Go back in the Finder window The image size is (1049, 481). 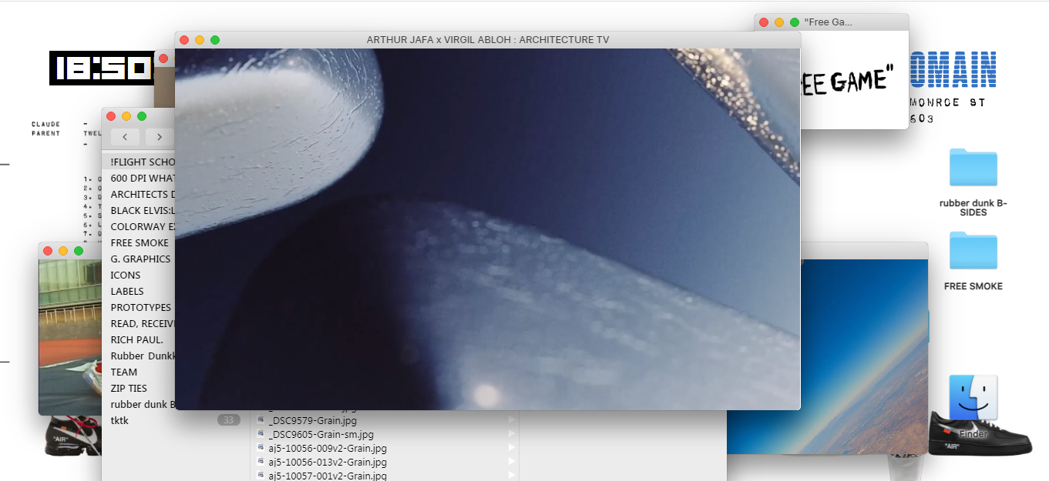pos(125,137)
